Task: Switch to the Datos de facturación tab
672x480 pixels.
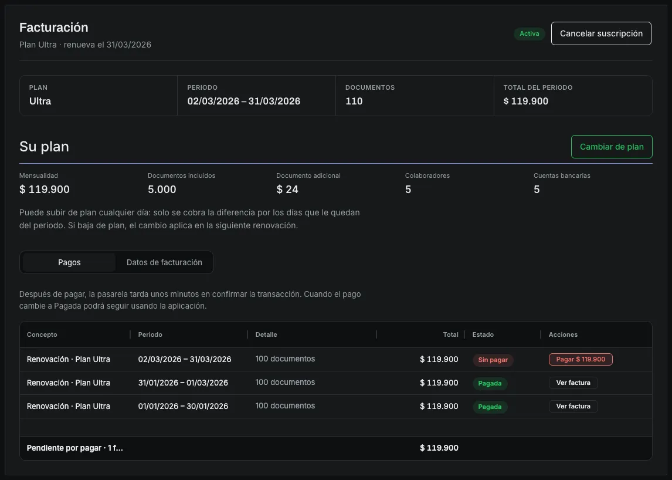Action: point(164,262)
